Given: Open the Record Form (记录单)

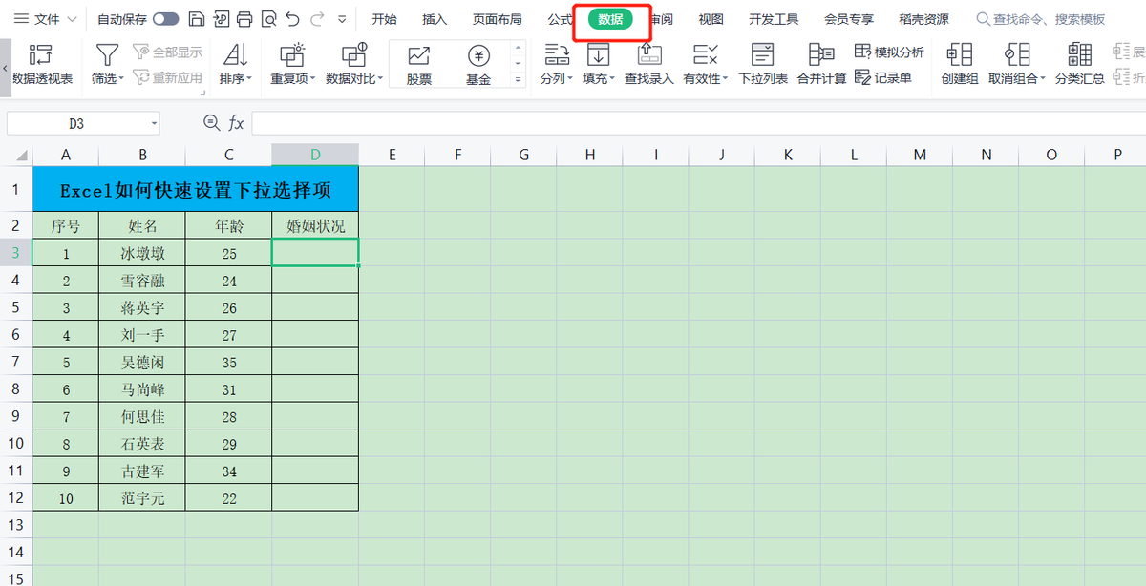Looking at the screenshot, I should tap(883, 78).
